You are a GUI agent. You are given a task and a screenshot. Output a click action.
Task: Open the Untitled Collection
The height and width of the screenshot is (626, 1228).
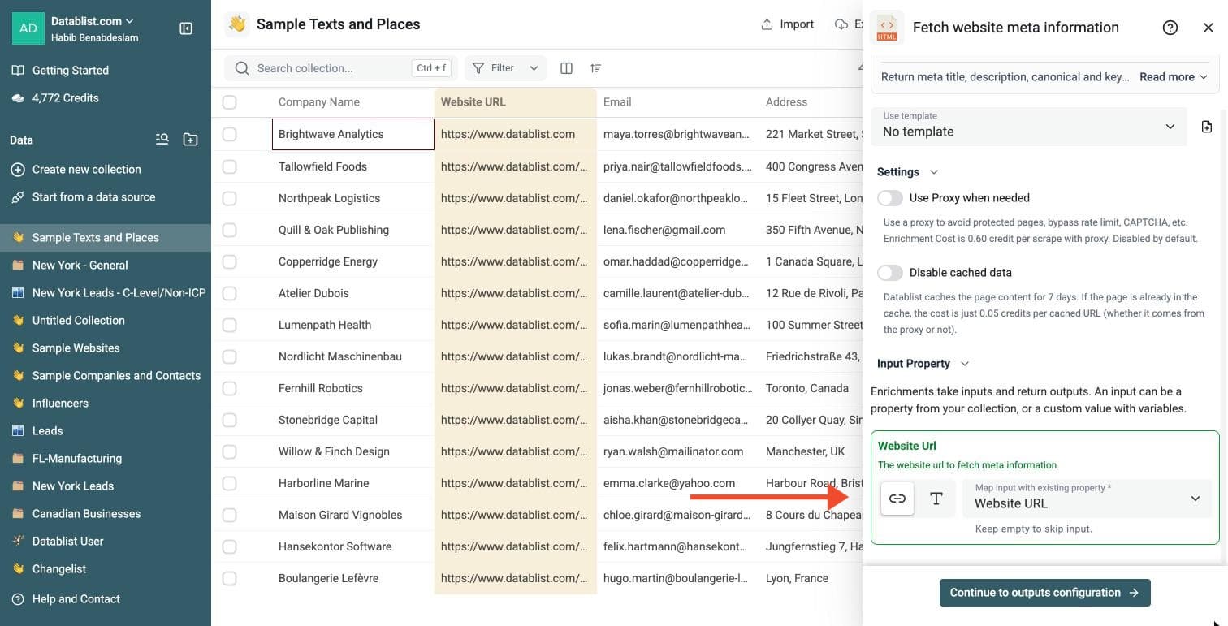point(106,321)
